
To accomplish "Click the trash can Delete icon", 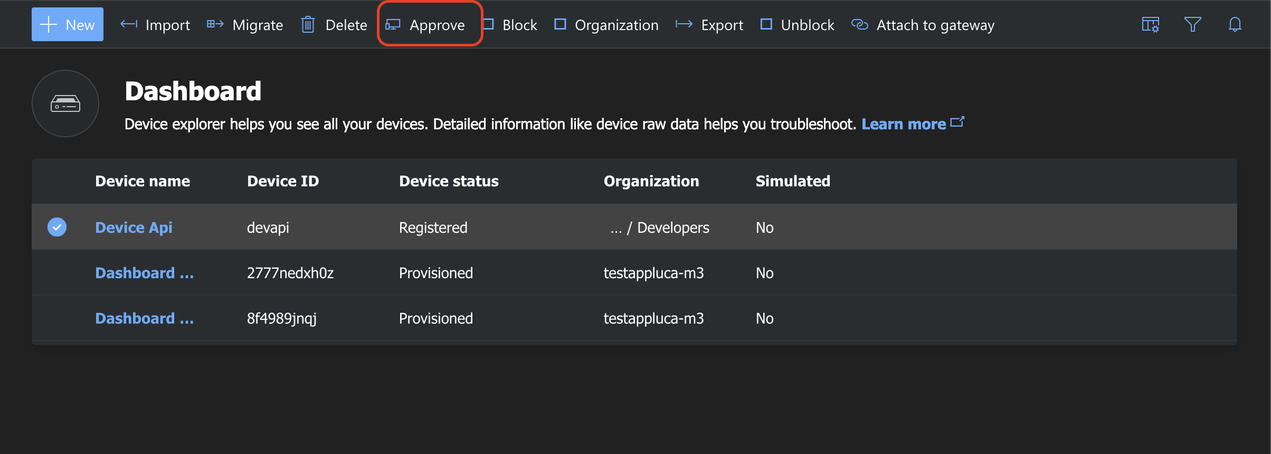I will coord(308,24).
